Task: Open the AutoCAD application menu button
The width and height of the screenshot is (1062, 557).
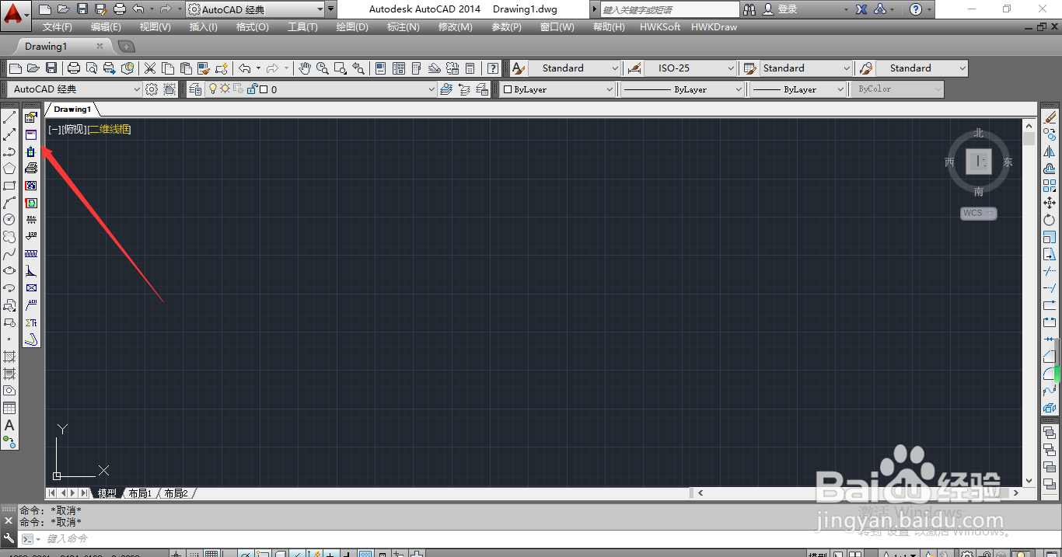Action: pos(16,14)
